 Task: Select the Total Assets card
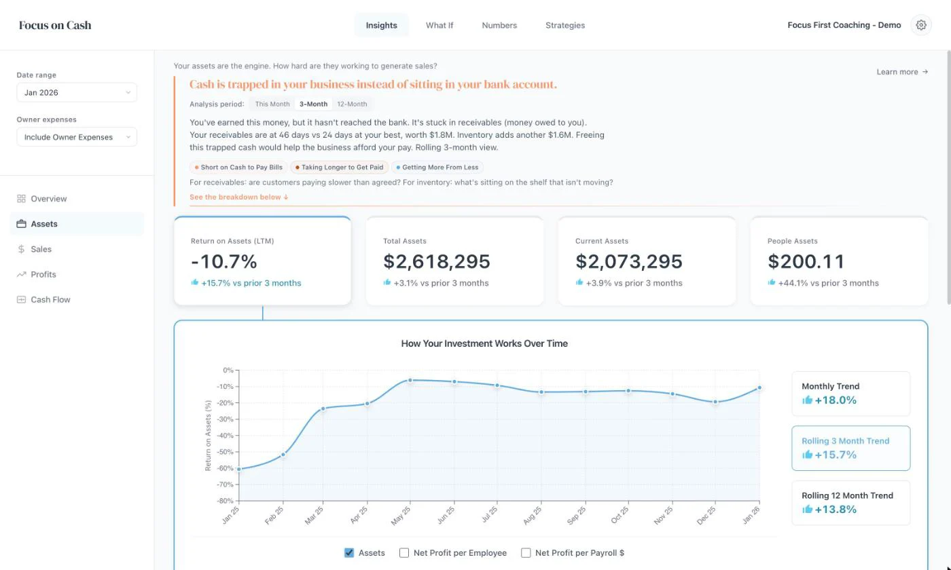click(x=454, y=261)
